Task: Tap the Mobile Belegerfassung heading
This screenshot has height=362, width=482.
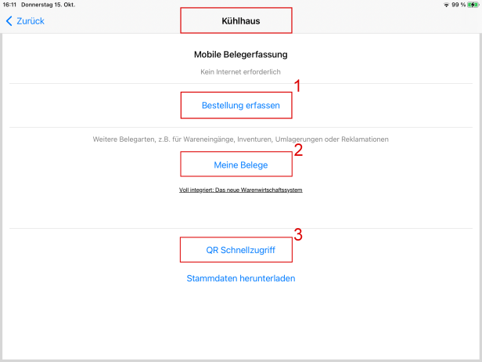Action: [x=241, y=55]
